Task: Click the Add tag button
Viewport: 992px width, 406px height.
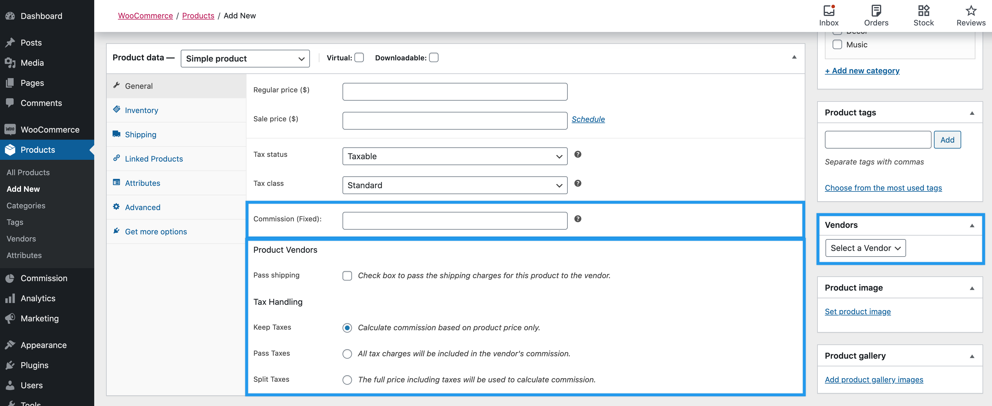Action: coord(947,140)
